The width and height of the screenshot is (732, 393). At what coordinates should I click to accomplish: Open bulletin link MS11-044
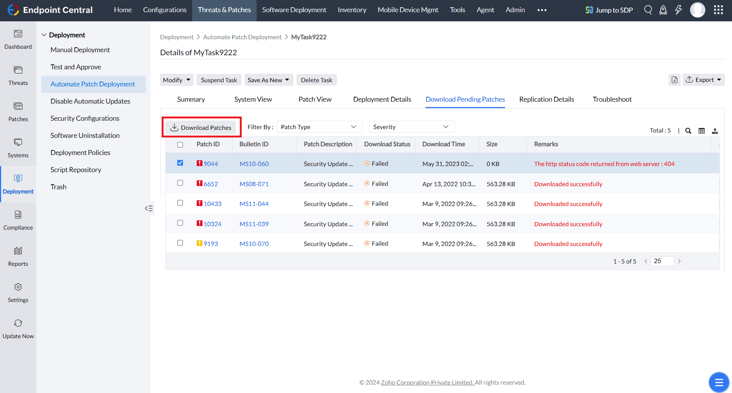[x=254, y=204]
